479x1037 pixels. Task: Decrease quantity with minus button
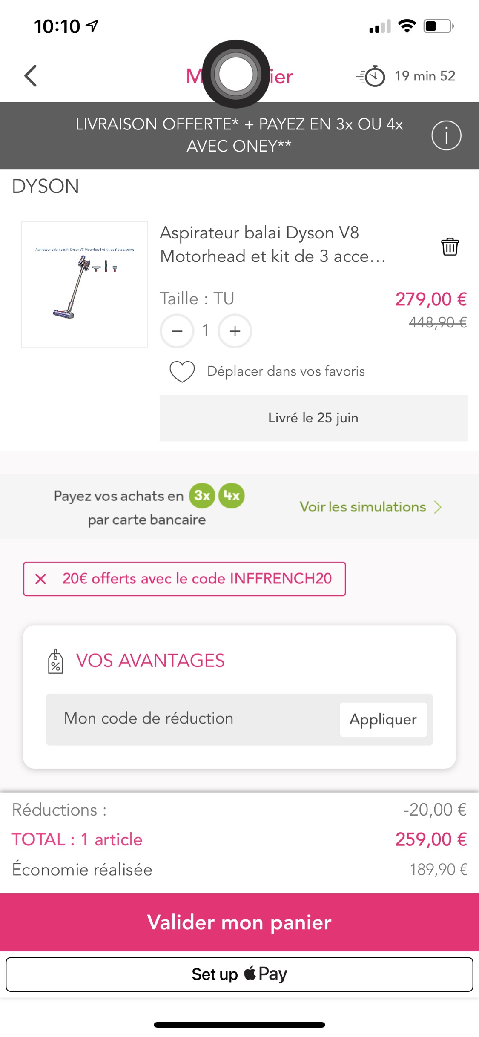tap(177, 331)
